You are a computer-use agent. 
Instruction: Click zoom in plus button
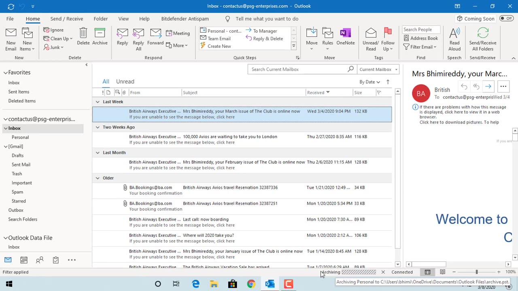click(499, 272)
